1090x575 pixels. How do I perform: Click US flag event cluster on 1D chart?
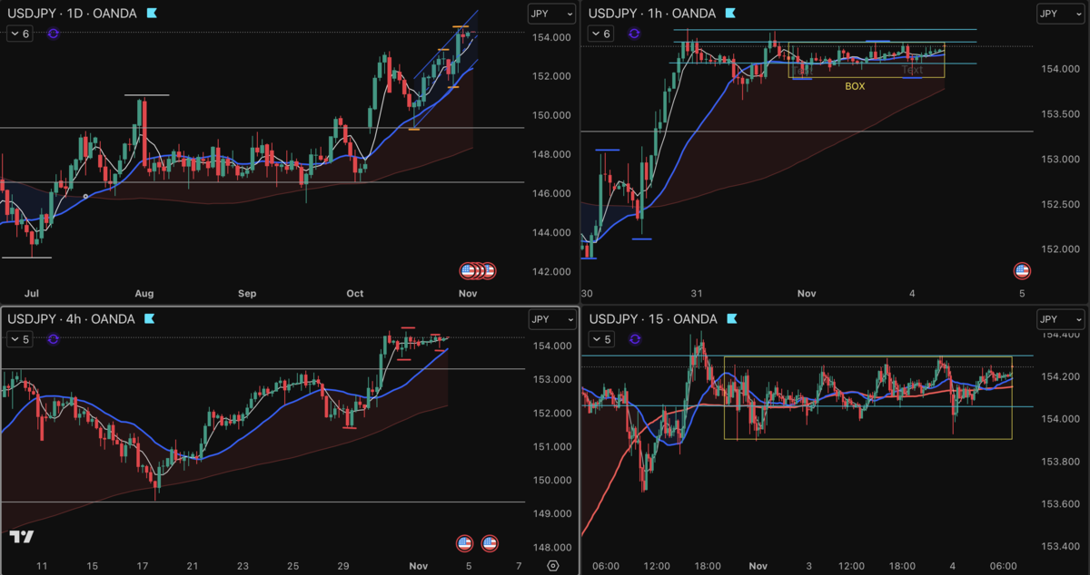[x=478, y=269]
